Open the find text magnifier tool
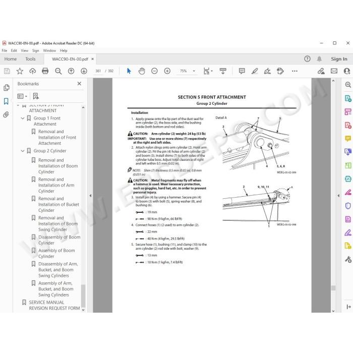This screenshot has width=353, height=353. (x=58, y=71)
